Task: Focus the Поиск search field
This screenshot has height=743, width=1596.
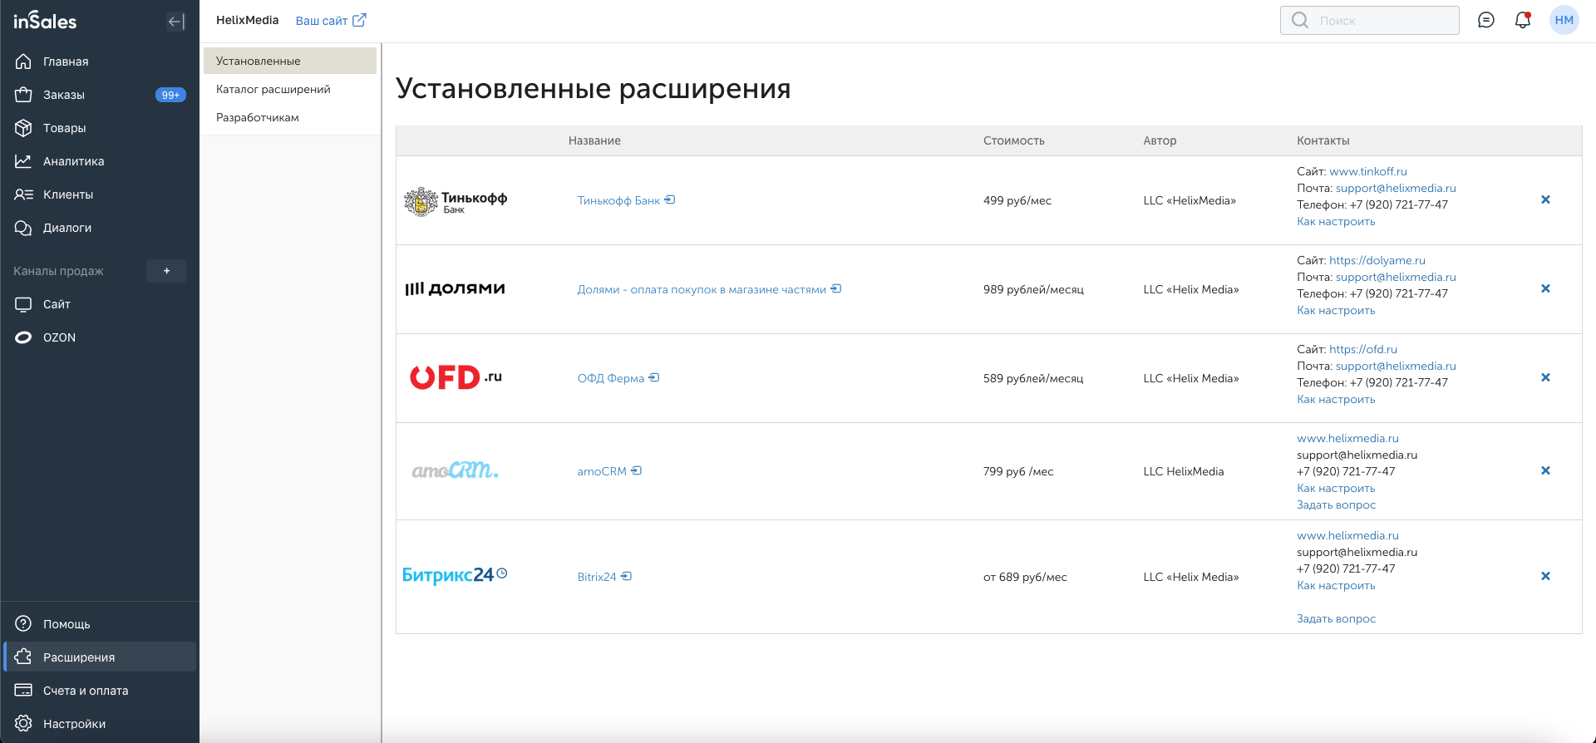Action: point(1369,20)
